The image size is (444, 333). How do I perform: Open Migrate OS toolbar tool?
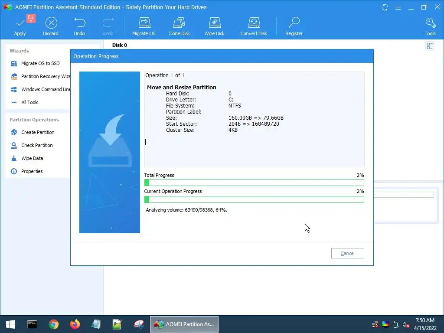[144, 26]
